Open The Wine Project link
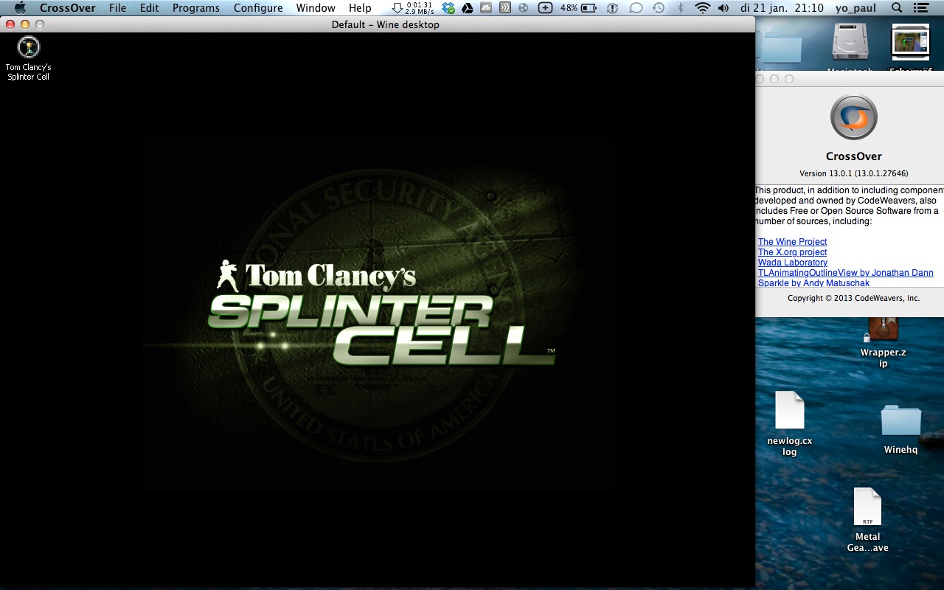Screen dimensions: 944x590 (792, 242)
